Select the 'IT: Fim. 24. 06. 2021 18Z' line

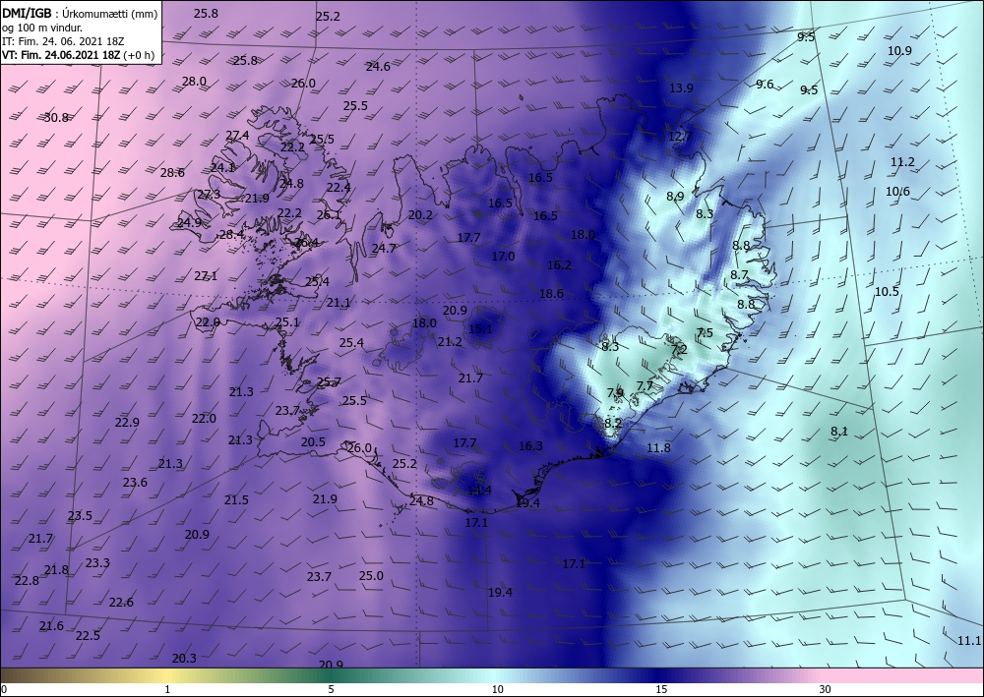[x=63, y=40]
